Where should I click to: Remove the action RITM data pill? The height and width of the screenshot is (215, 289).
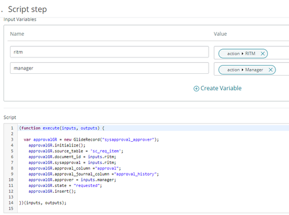point(263,54)
